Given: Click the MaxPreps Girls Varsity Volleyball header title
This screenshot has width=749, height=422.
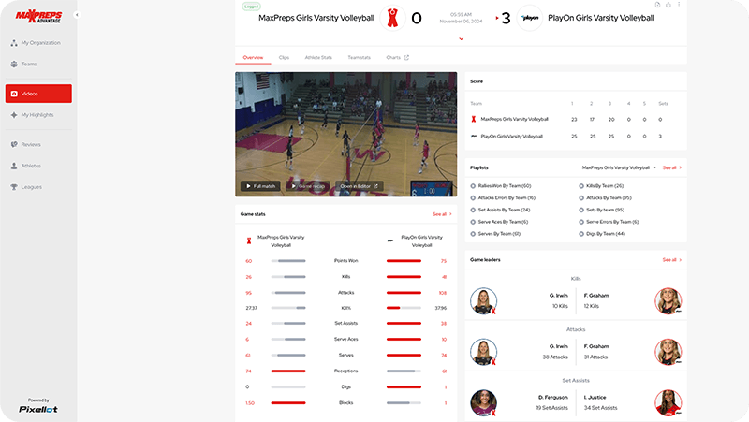Looking at the screenshot, I should [316, 18].
